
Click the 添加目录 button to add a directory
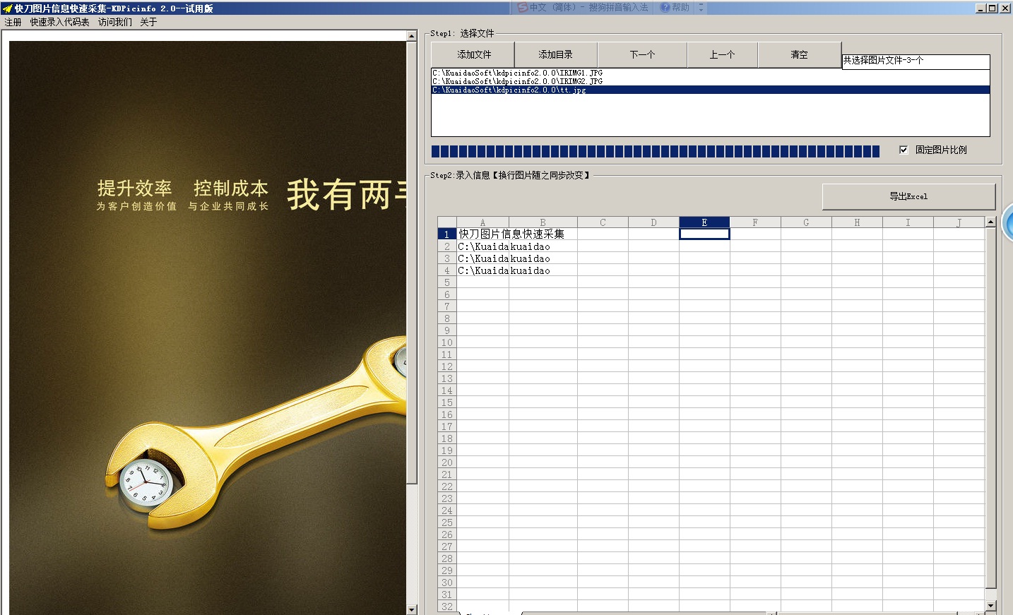557,54
